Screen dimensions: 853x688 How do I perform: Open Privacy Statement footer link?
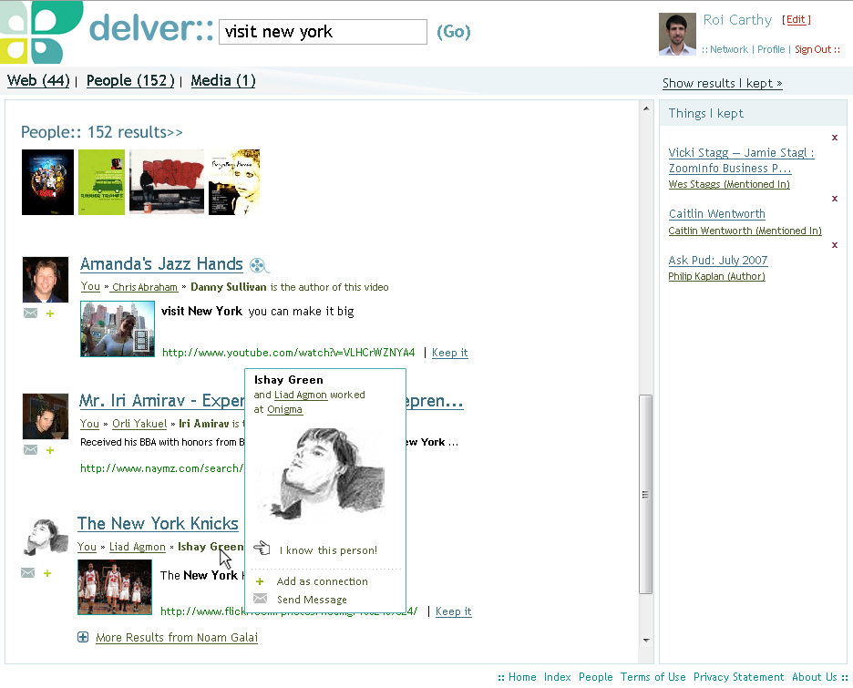pyautogui.click(x=738, y=677)
